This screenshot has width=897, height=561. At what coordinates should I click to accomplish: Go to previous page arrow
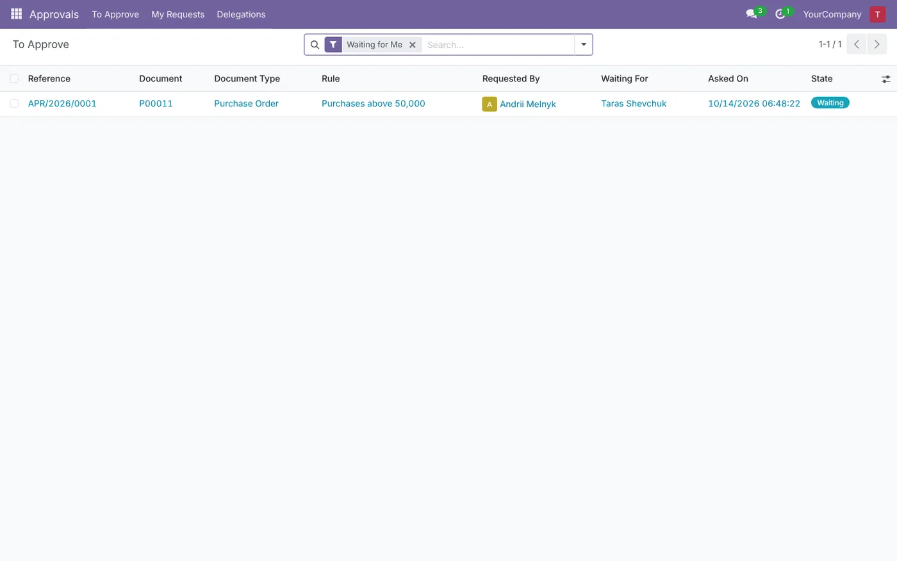857,44
